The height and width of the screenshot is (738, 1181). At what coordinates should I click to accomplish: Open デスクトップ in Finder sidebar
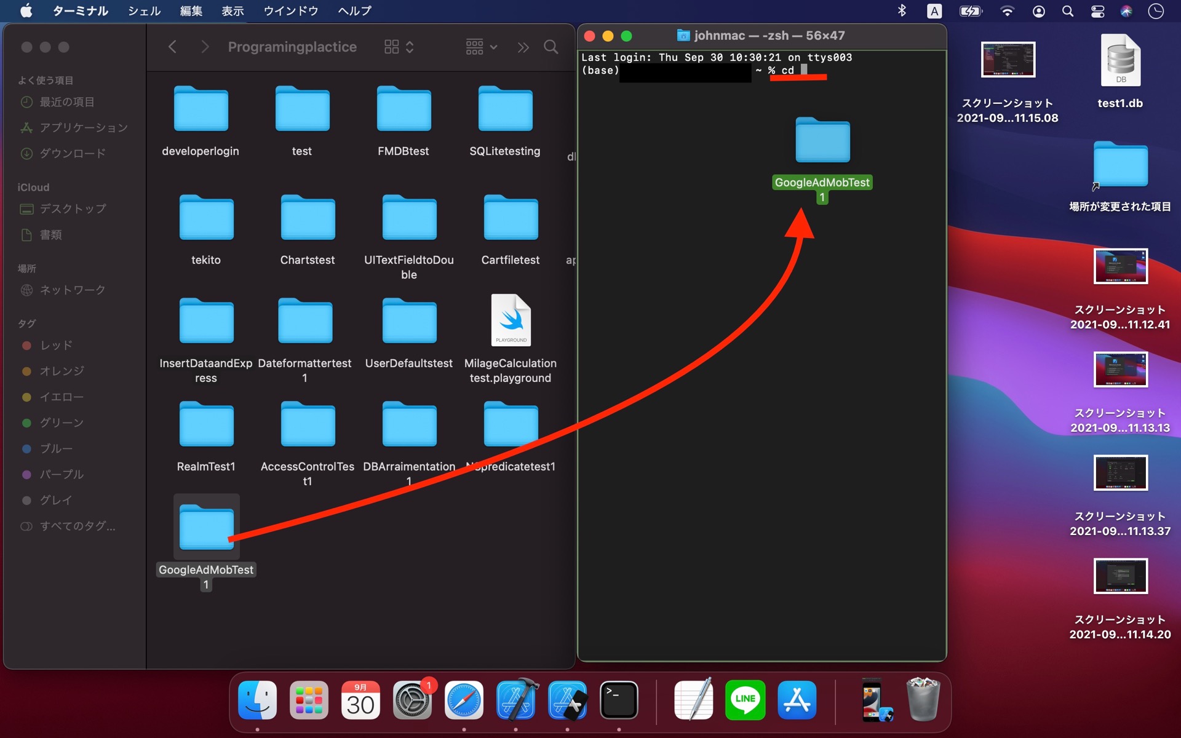pyautogui.click(x=64, y=209)
